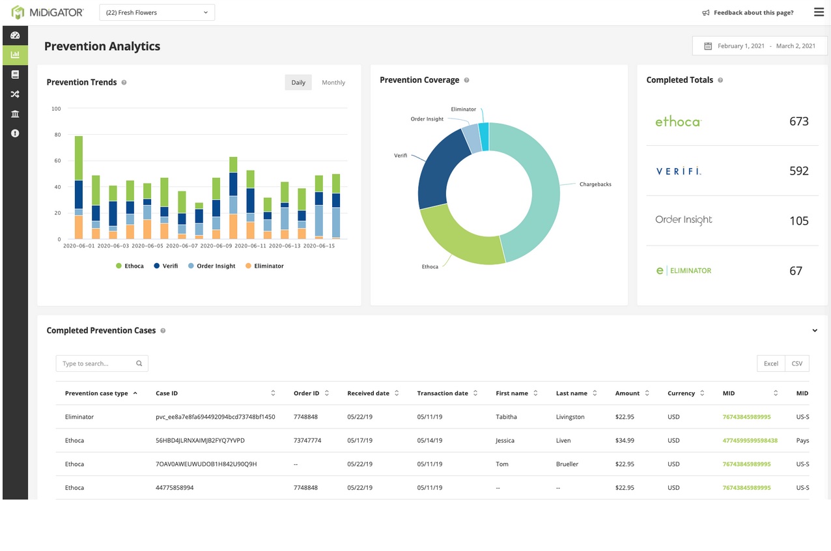Toggle Verifi series in chart legend
The image size is (831, 551).
click(166, 266)
